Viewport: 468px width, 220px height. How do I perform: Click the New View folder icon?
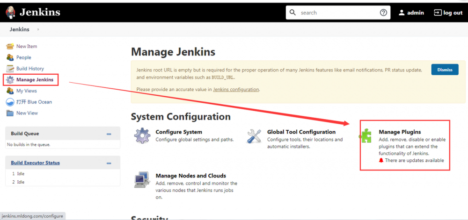point(10,113)
